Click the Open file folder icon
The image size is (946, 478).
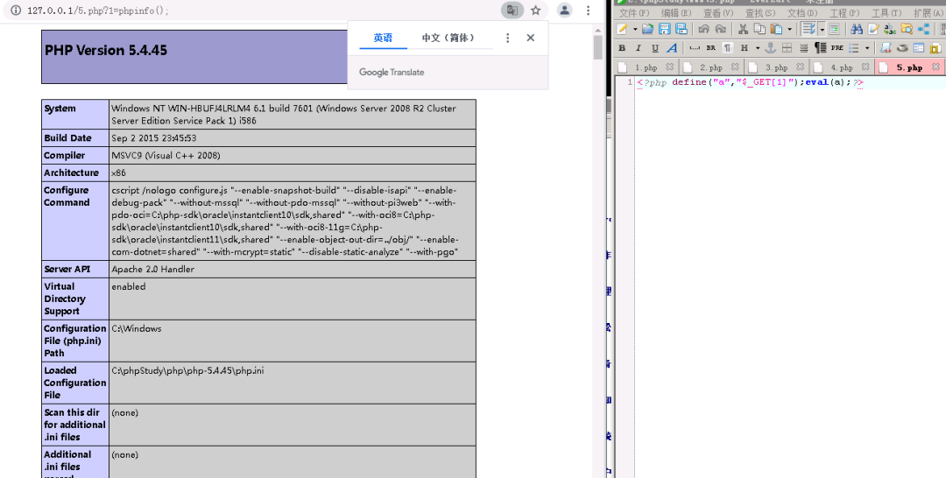(x=648, y=29)
